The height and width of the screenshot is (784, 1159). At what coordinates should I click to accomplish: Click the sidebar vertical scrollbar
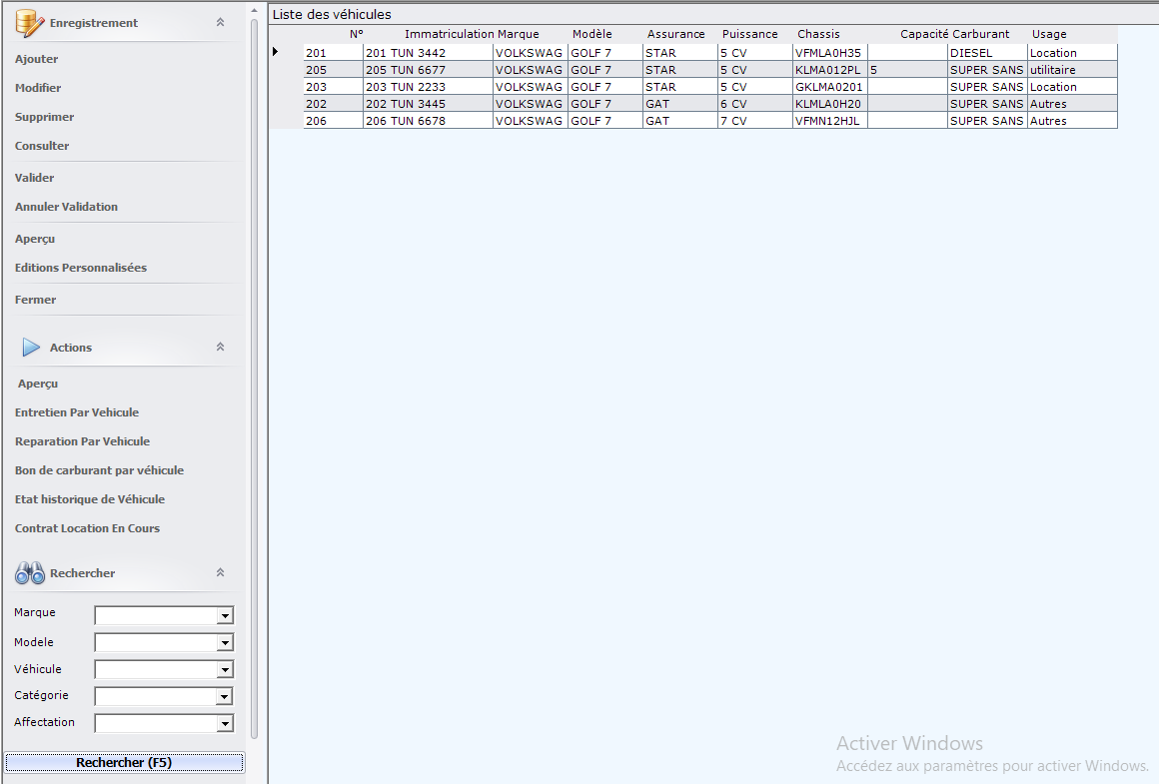[254, 377]
